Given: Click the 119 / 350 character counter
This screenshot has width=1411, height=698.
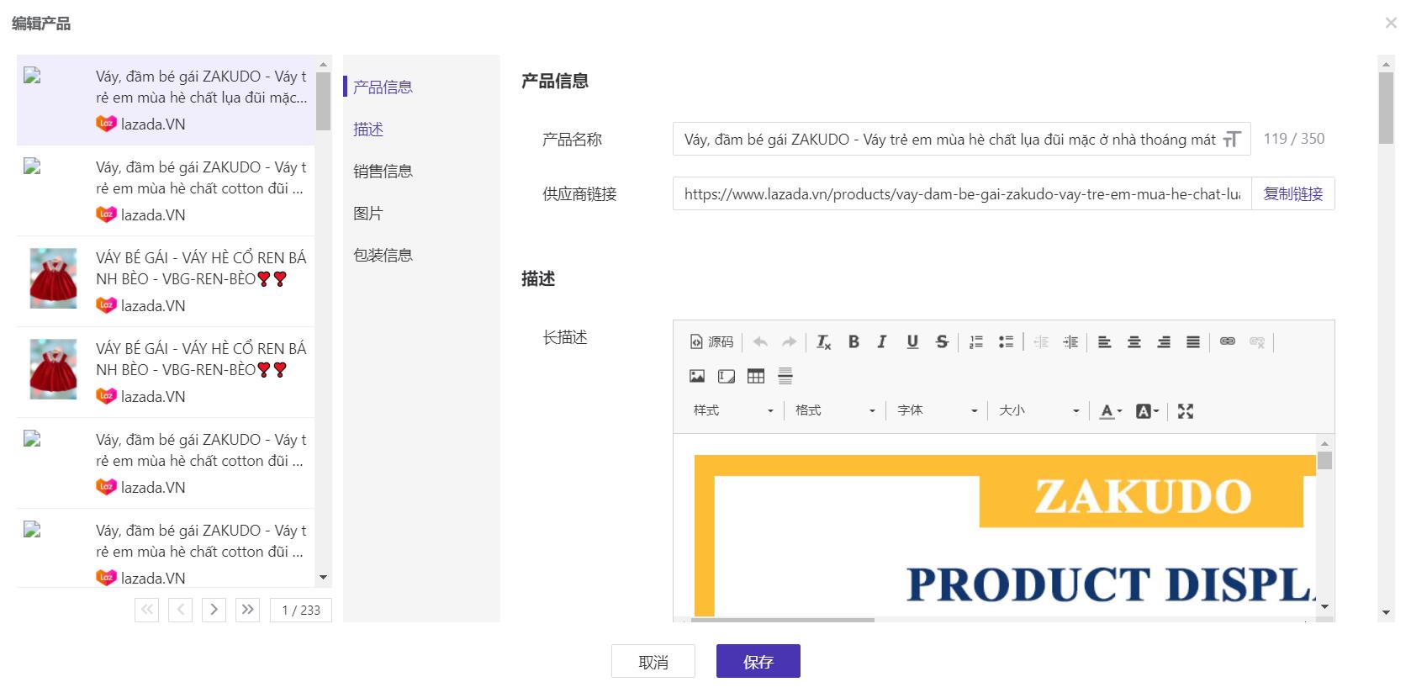Looking at the screenshot, I should coord(1294,139).
